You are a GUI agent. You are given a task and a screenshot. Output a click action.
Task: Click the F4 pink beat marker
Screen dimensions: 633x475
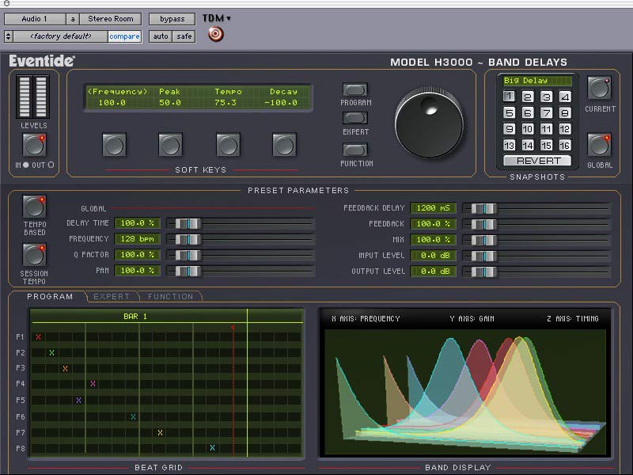tap(93, 384)
